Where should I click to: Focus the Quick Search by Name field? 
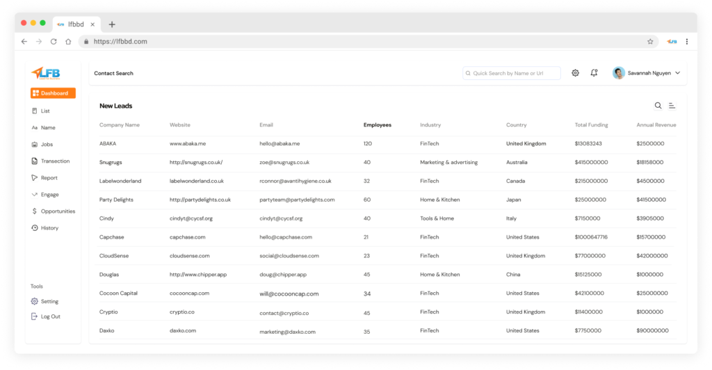coord(511,73)
